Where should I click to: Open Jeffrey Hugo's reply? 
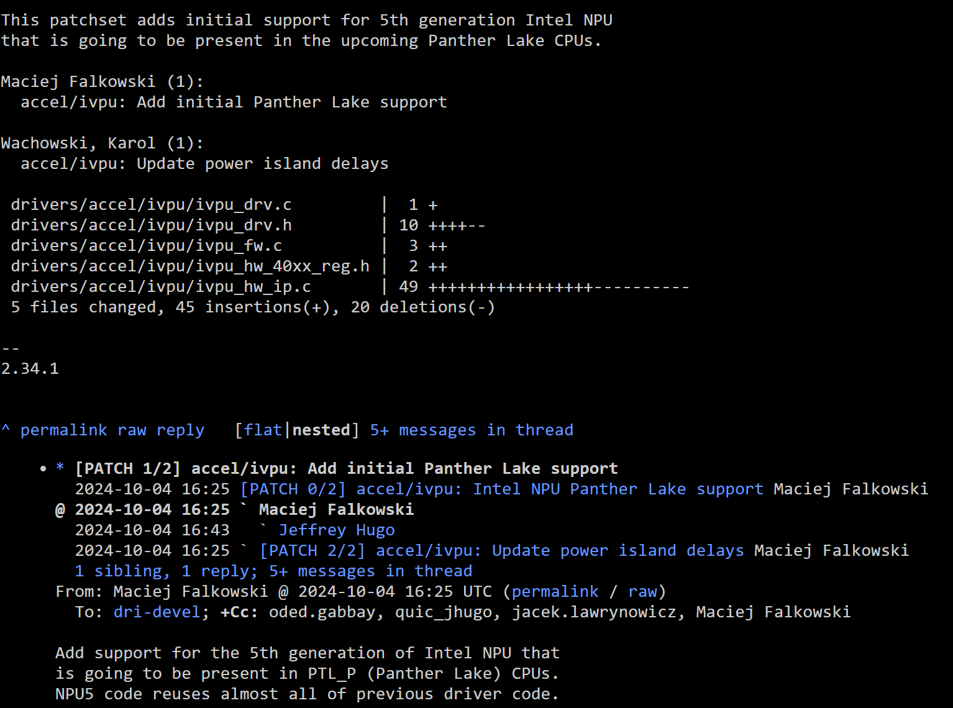pos(336,530)
